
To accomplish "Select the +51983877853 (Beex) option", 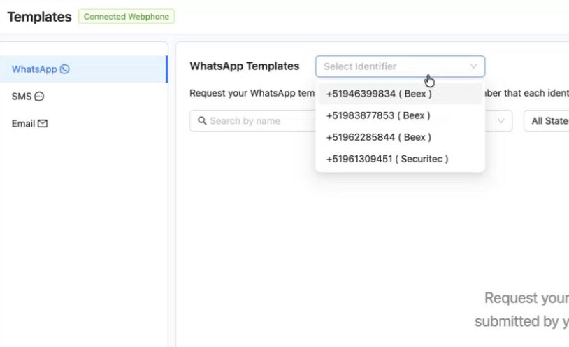I will pos(378,115).
